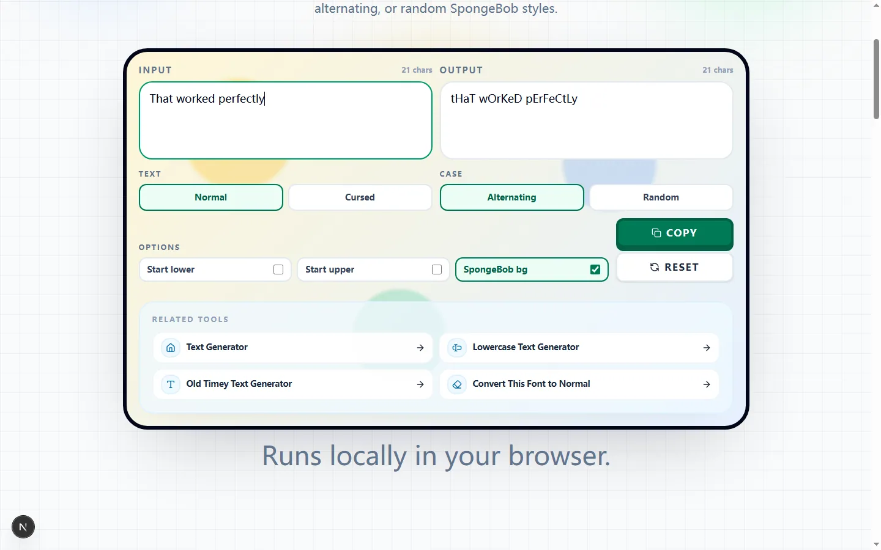Click the Output text box
Screen dimensions: 881x550
(587, 120)
